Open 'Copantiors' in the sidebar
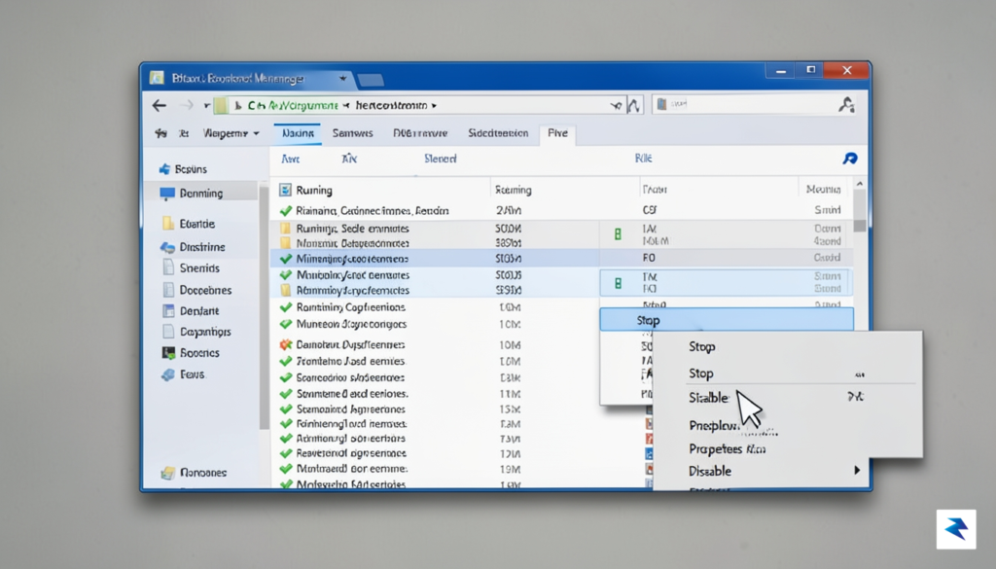Image resolution: width=996 pixels, height=569 pixels. click(196, 332)
